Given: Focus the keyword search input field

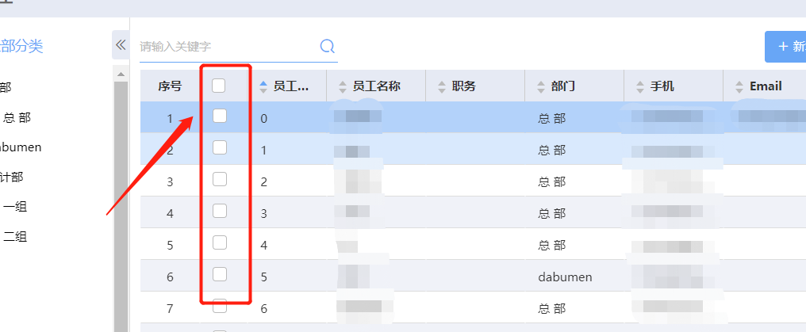Looking at the screenshot, I should pos(227,46).
